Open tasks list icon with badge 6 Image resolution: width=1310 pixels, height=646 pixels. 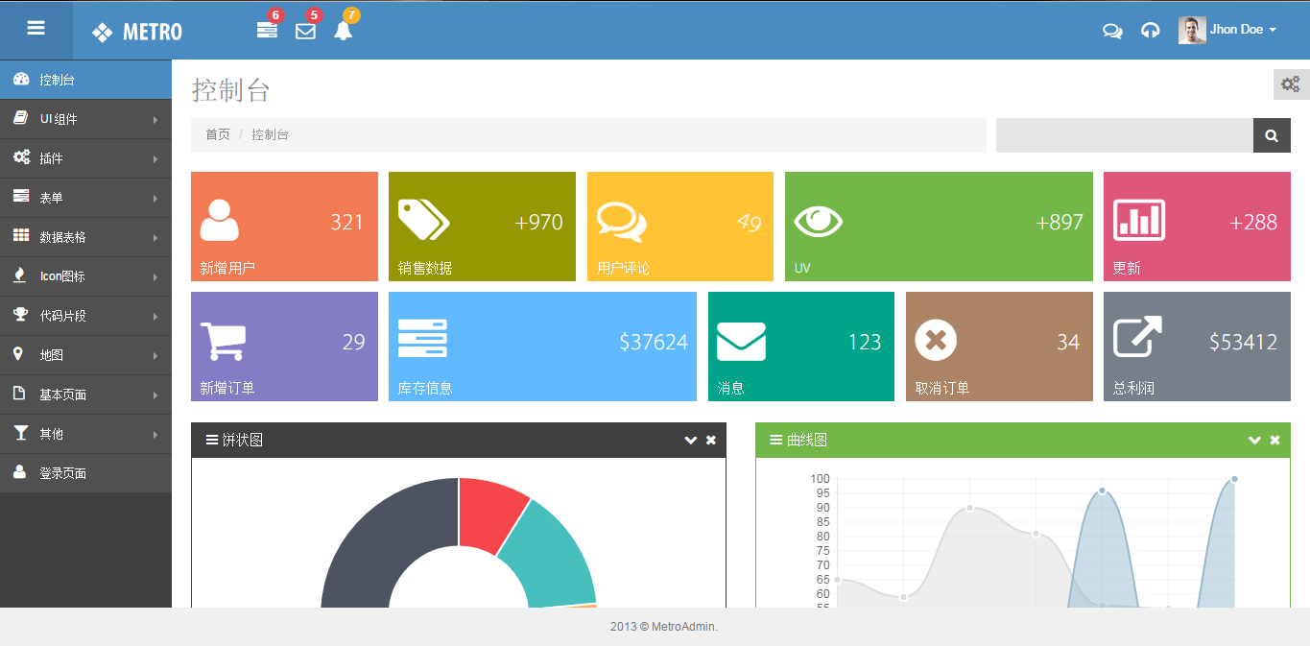(267, 30)
